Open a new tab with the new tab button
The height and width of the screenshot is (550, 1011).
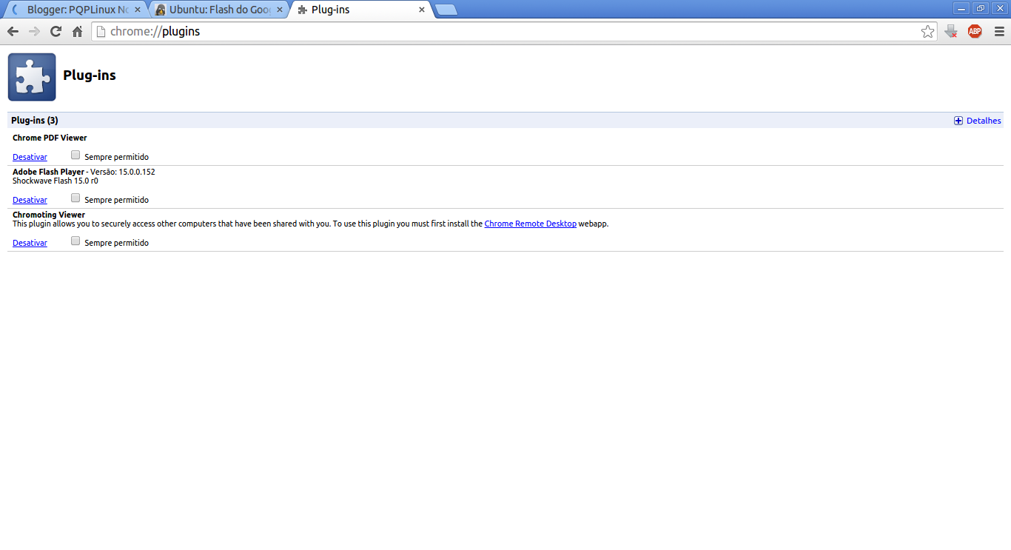[x=446, y=10]
